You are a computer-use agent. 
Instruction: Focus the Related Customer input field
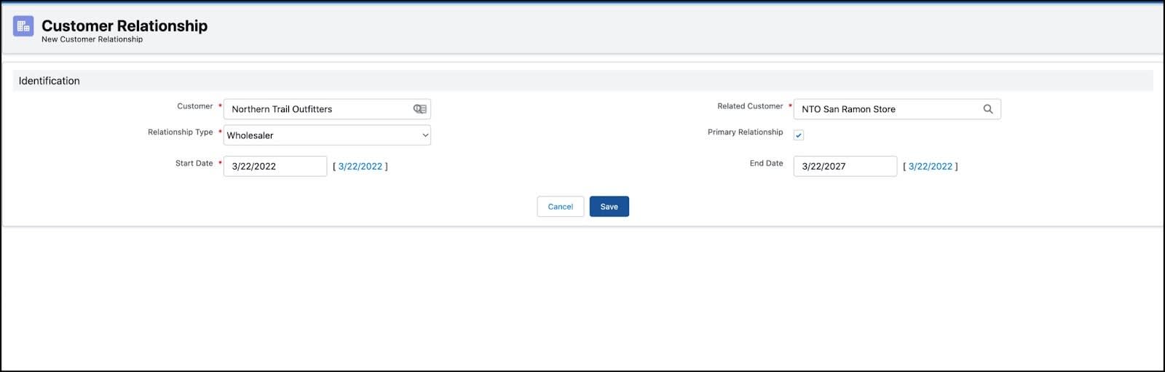click(x=897, y=109)
